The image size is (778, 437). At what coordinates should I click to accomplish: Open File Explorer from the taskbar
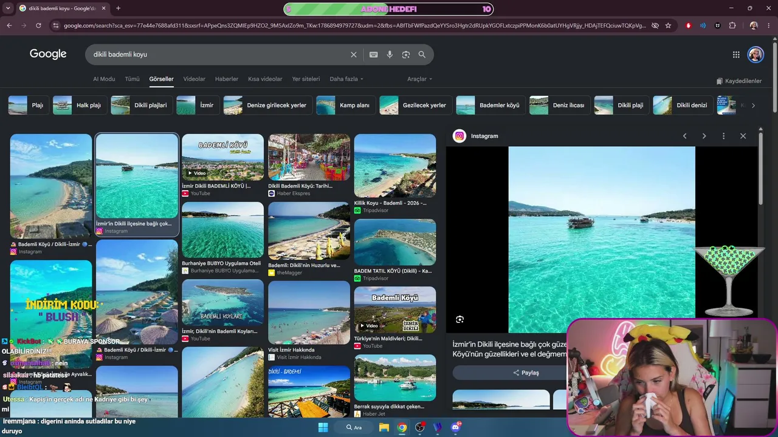coord(384,427)
